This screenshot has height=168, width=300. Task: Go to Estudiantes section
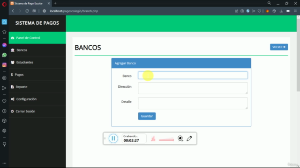pos(37,62)
